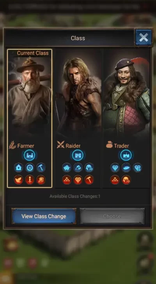Tap the Raider castle icon
The height and width of the screenshot is (284, 156).
click(78, 155)
